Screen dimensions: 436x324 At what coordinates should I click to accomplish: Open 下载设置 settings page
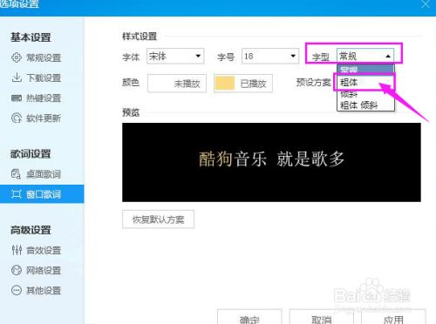pyautogui.click(x=44, y=78)
